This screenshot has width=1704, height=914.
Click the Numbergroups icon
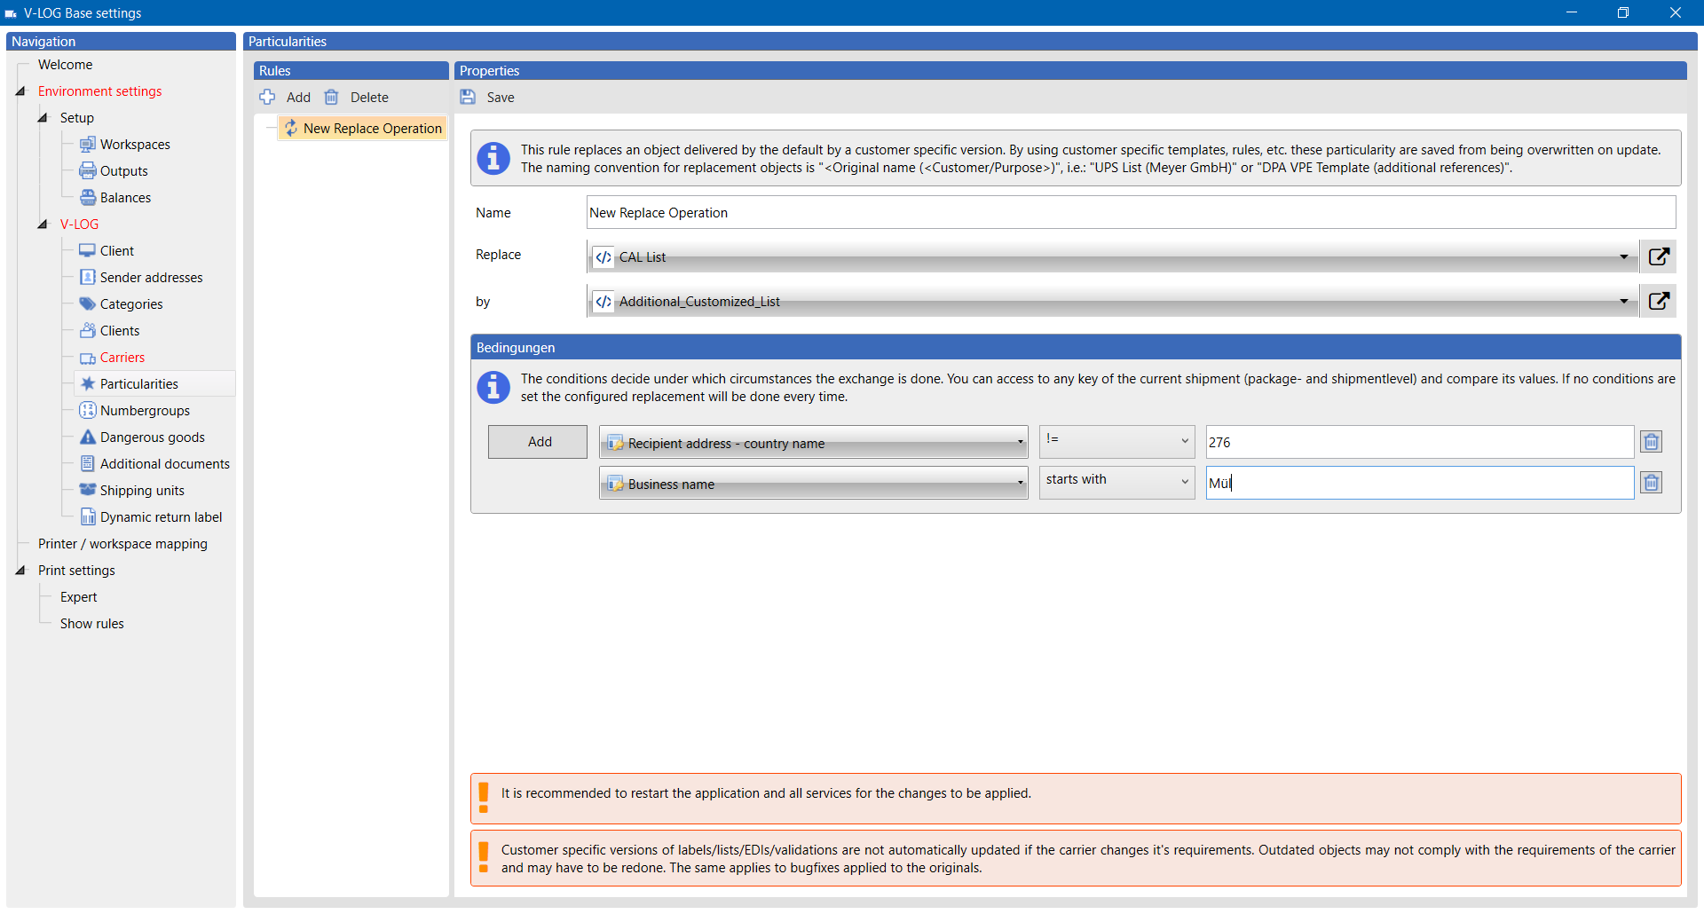[88, 410]
